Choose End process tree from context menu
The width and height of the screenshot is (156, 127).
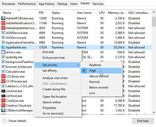coord(53,58)
